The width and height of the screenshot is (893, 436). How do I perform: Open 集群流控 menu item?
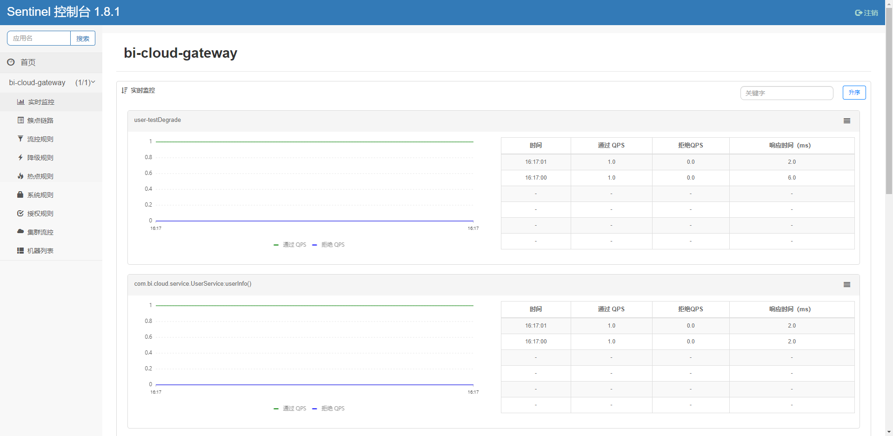[51, 232]
